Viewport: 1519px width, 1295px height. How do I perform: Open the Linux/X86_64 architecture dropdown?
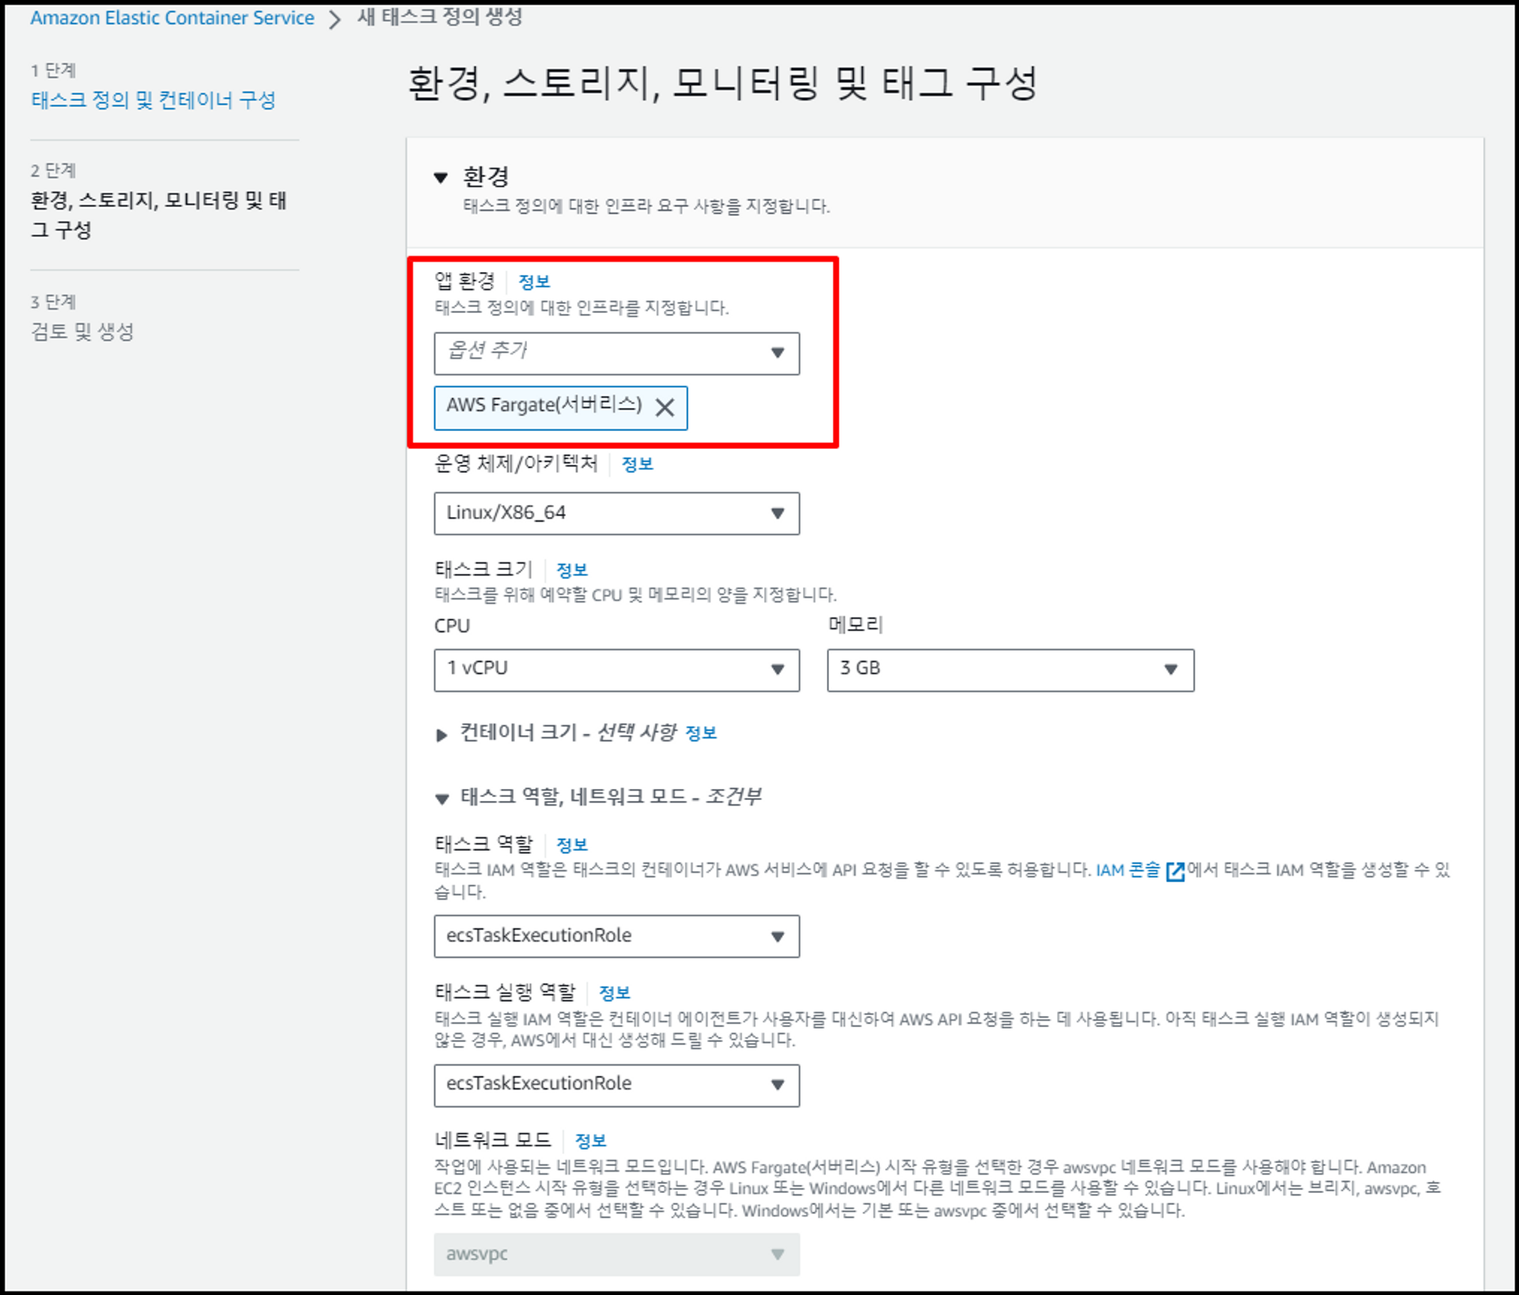(x=616, y=513)
